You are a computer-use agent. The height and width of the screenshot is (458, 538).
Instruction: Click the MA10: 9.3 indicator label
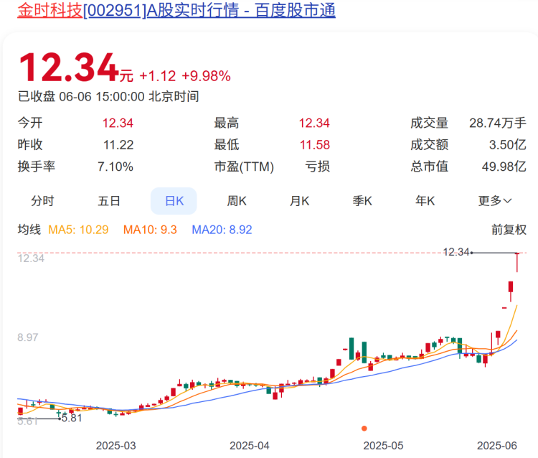pyautogui.click(x=150, y=229)
